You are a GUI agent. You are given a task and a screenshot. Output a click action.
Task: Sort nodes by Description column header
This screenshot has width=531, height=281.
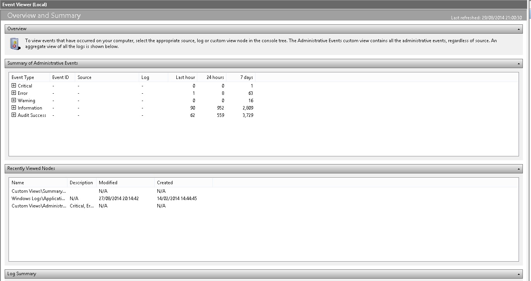(x=82, y=183)
